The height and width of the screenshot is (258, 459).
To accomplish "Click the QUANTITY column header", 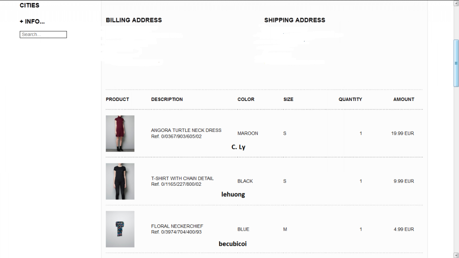I will coord(350,99).
